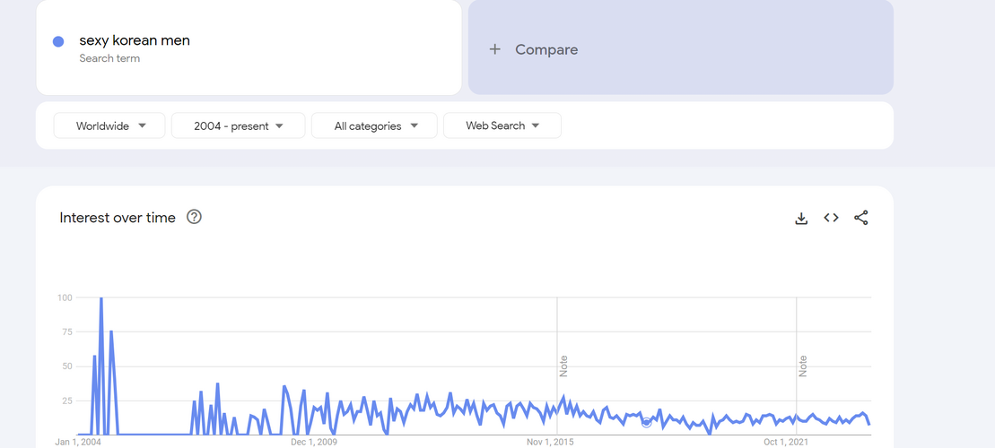This screenshot has height=448, width=995.
Task: Expand the 2004 - present time range
Action: (x=238, y=125)
